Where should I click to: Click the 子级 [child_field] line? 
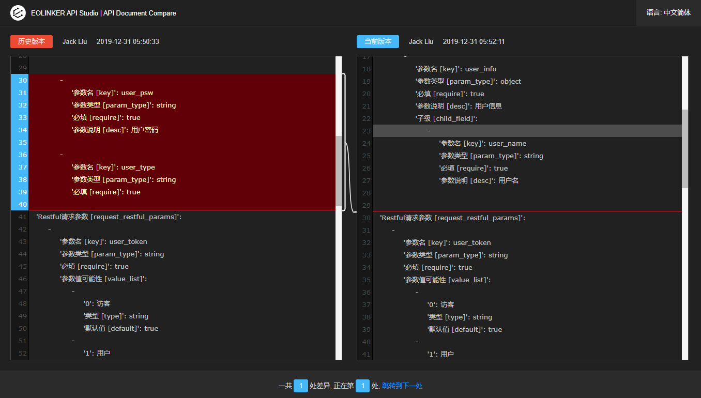(x=446, y=119)
